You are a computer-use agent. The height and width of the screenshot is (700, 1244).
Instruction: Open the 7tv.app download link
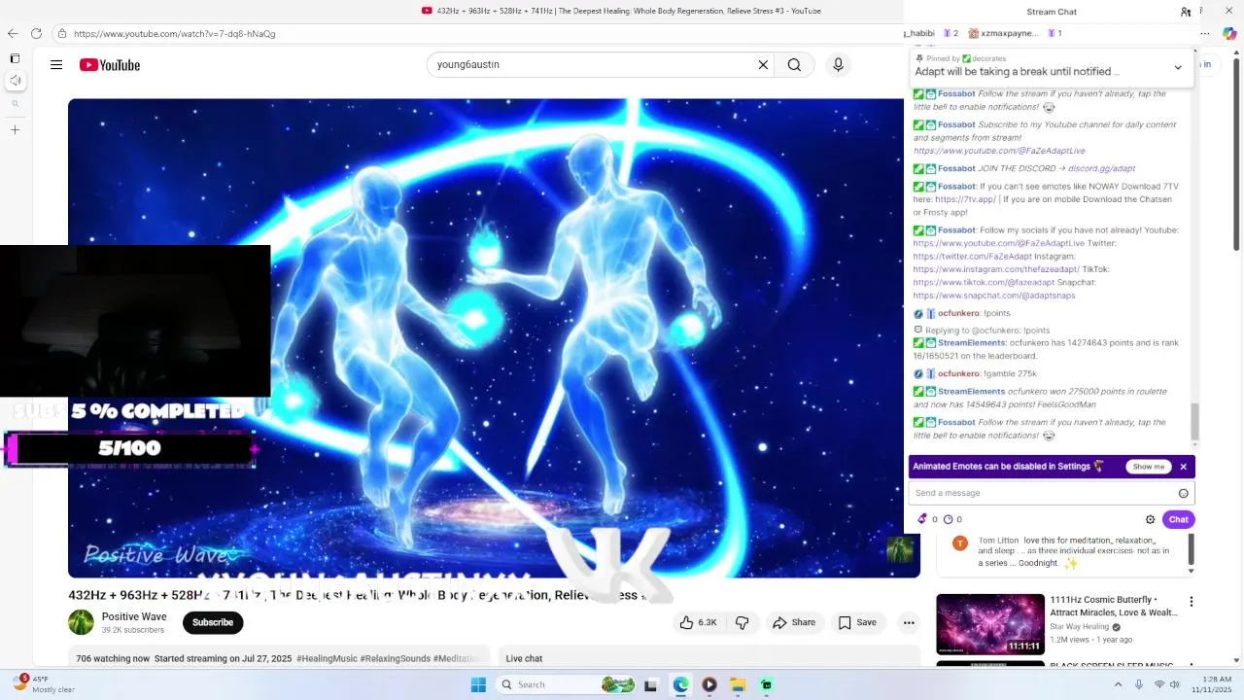965,199
